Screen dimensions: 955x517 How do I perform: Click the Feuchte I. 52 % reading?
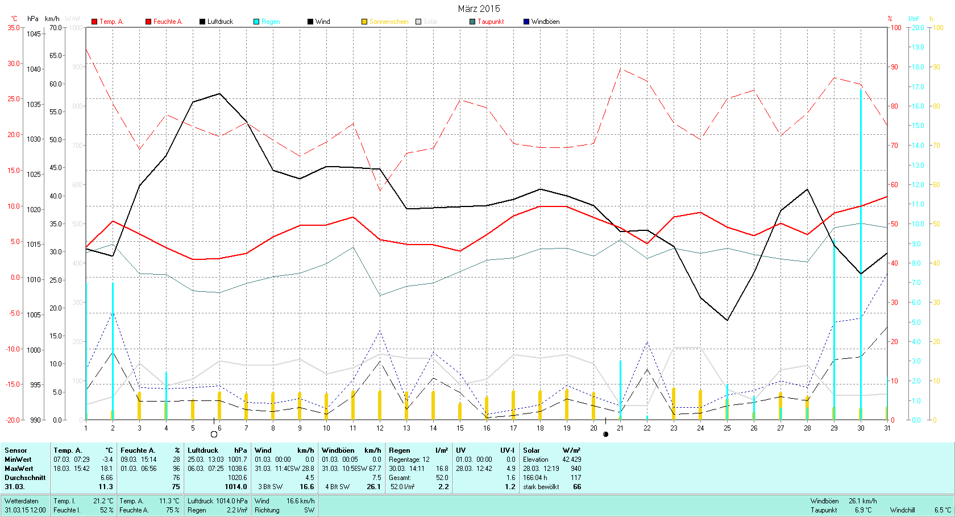coord(84,510)
